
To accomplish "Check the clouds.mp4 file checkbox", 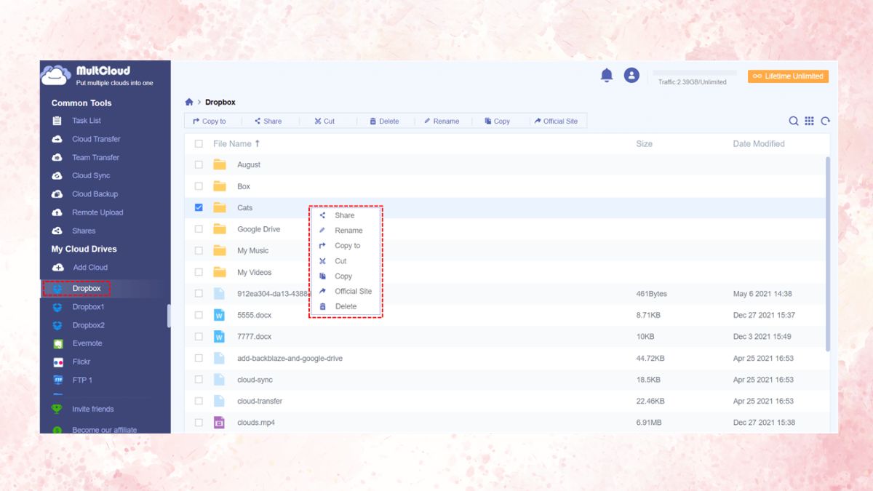I will [x=199, y=422].
